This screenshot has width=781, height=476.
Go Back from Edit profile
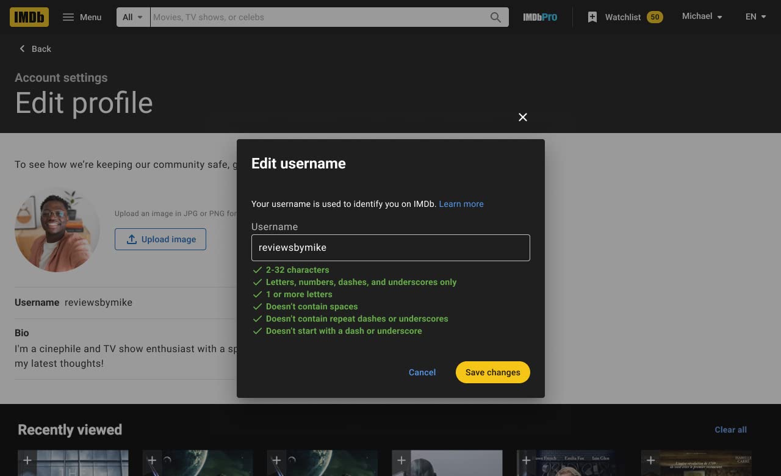[x=35, y=49]
